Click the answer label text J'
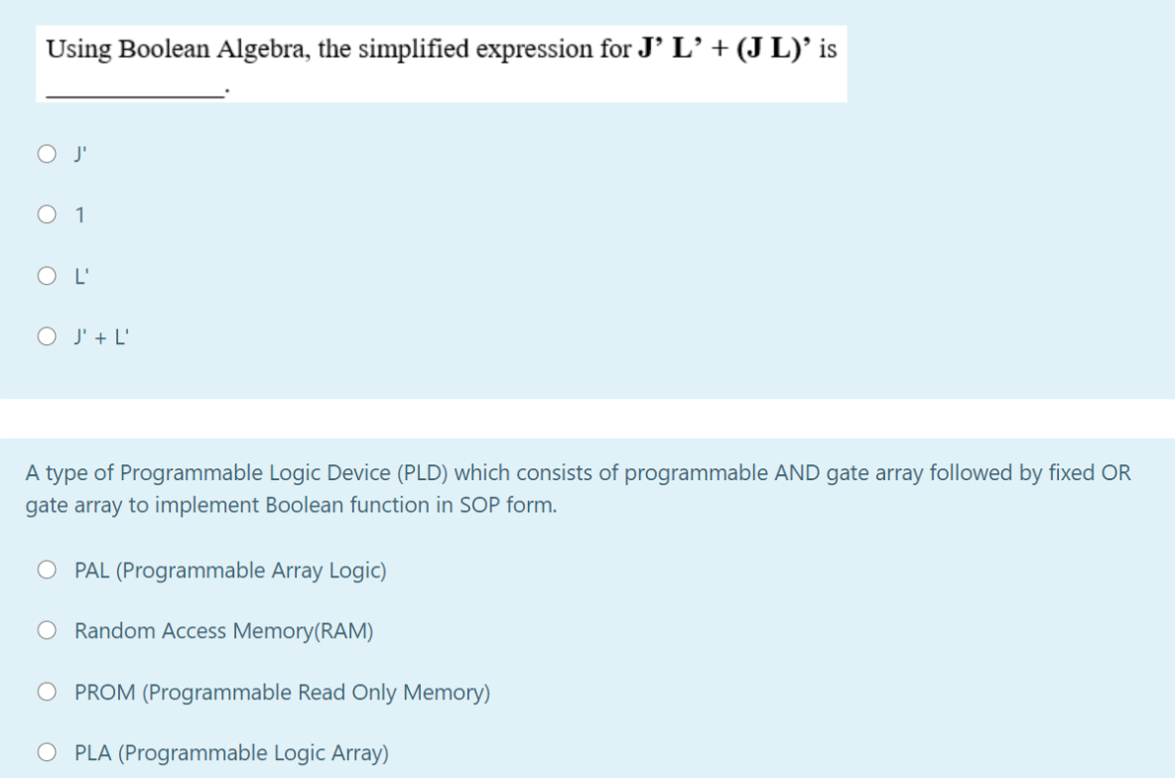The width and height of the screenshot is (1175, 778). pos(79,153)
